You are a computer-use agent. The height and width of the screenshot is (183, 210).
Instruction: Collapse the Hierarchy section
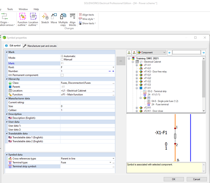7,79
